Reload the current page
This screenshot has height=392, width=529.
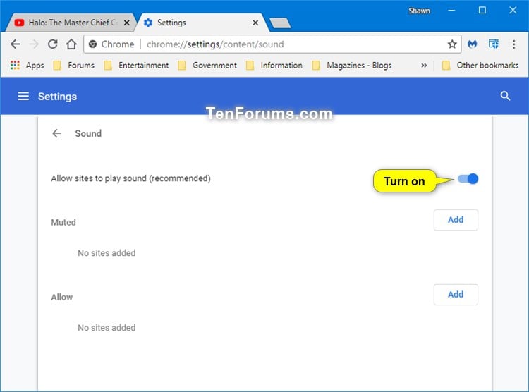tap(52, 44)
